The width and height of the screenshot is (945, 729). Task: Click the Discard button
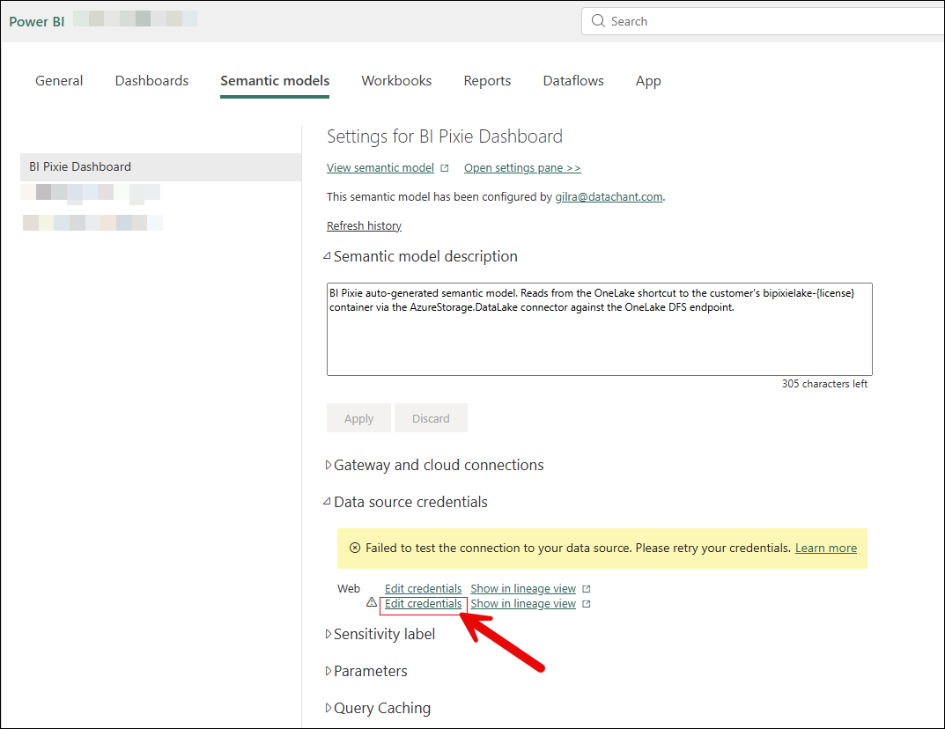(x=431, y=418)
